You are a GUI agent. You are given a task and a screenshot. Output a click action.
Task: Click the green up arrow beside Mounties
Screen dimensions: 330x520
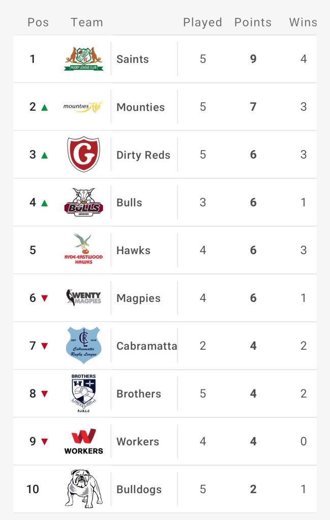point(44,107)
